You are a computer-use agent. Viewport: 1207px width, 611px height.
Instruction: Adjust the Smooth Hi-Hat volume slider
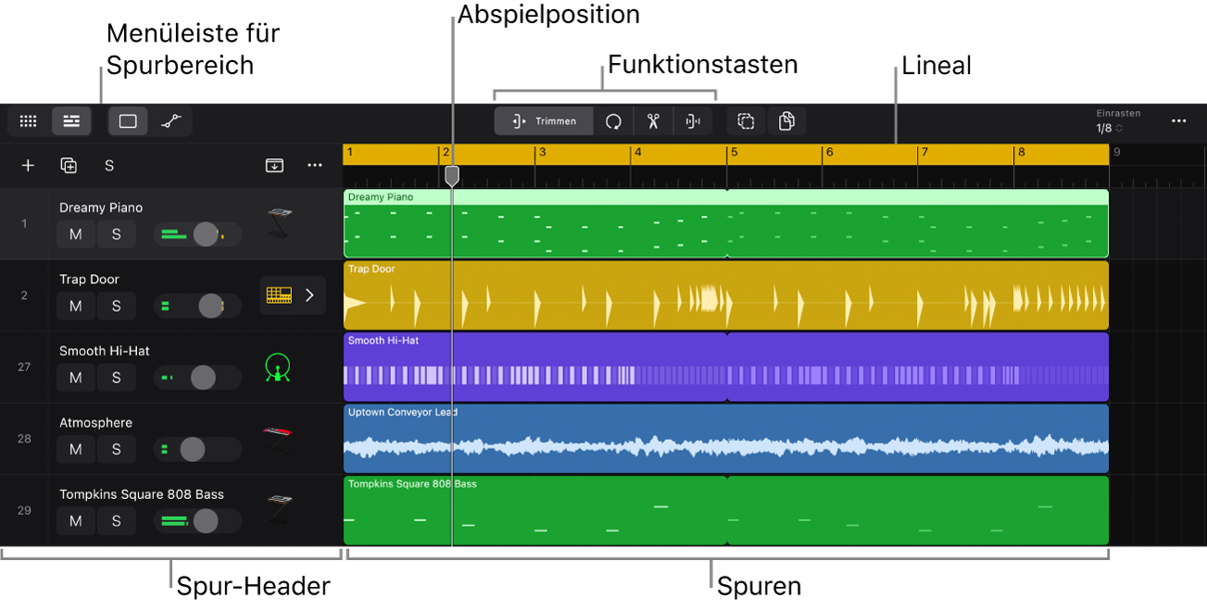tap(197, 378)
